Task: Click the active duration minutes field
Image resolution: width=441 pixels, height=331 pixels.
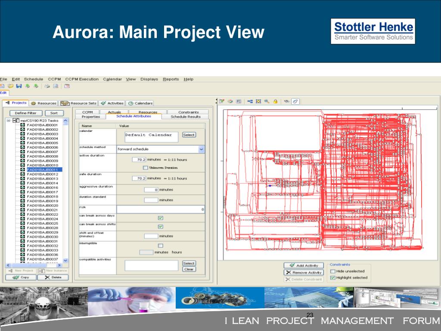Action: [139, 159]
